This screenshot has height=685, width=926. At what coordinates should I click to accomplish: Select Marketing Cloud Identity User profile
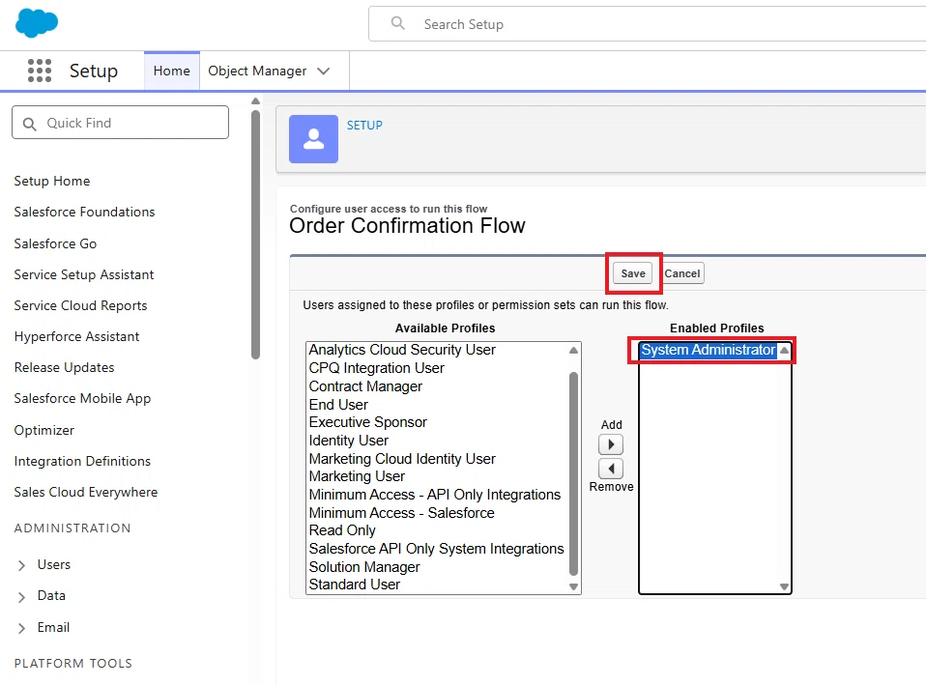(x=402, y=459)
